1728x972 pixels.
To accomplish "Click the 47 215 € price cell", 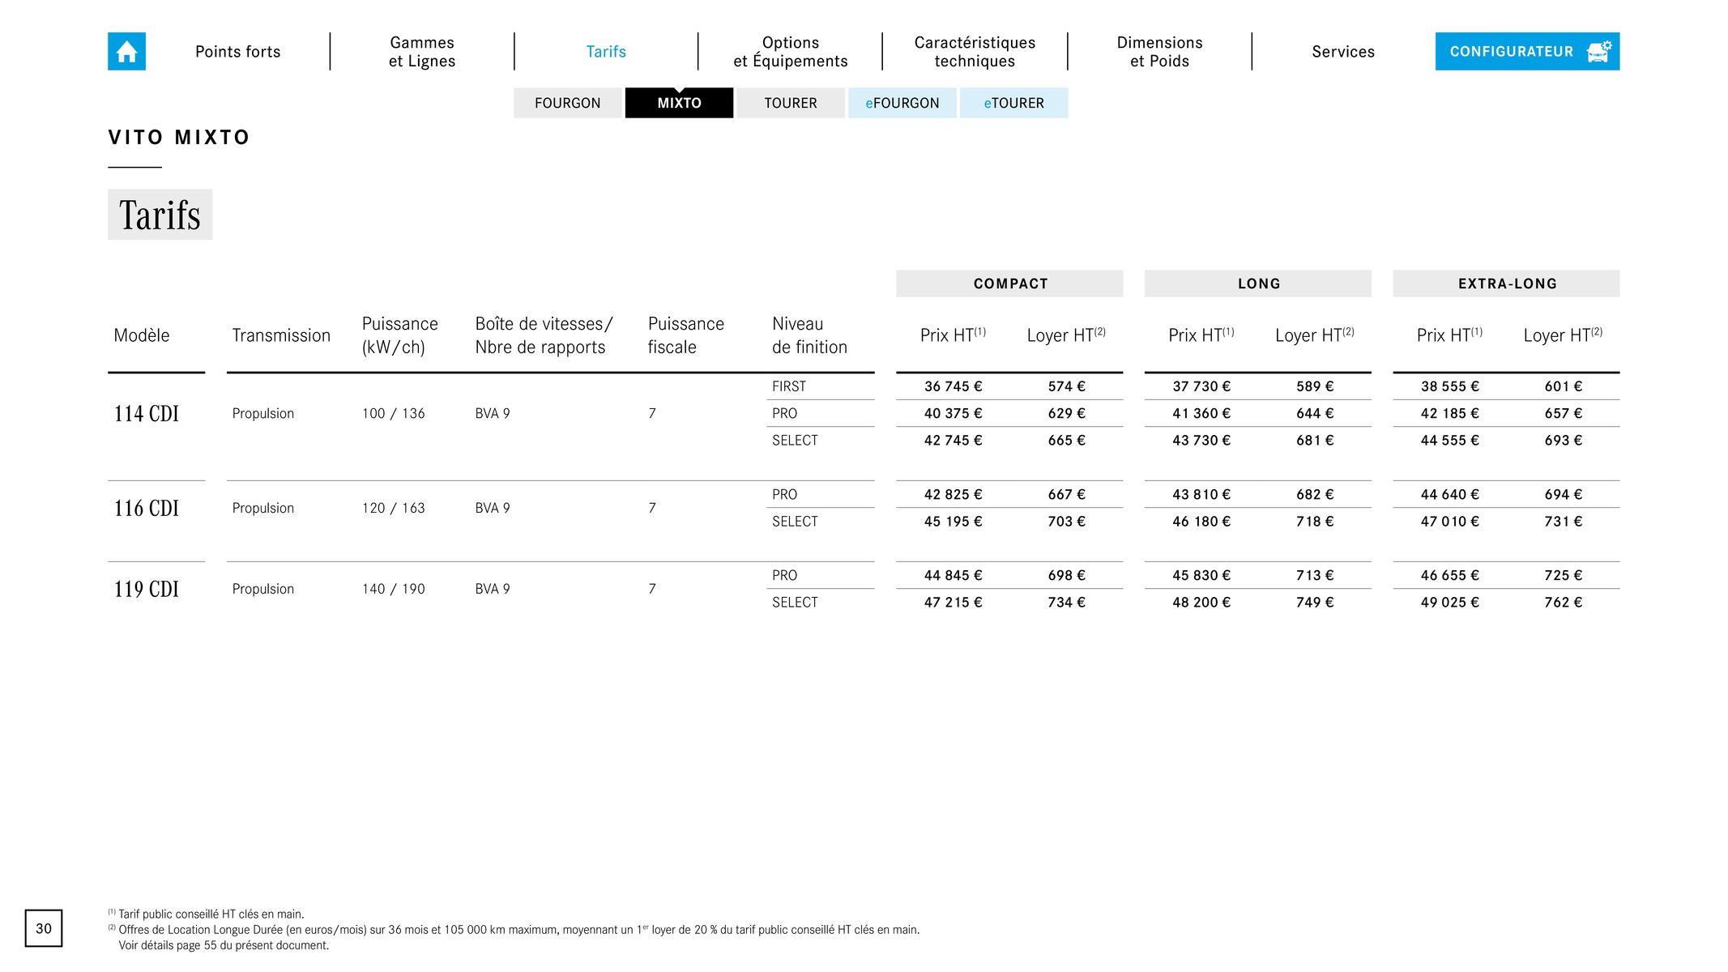I will pyautogui.click(x=953, y=602).
